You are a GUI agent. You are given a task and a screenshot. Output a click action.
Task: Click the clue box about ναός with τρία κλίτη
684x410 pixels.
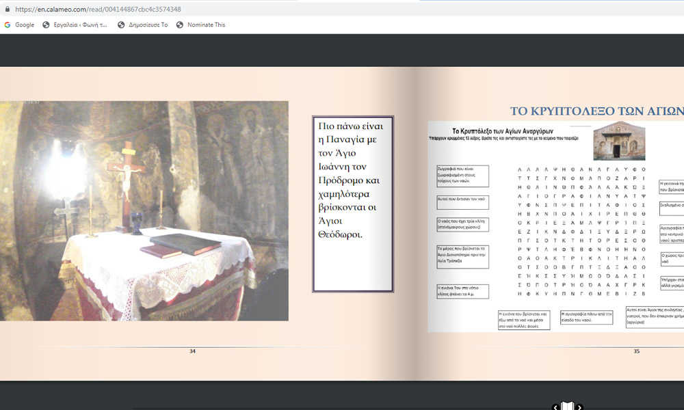tap(462, 225)
